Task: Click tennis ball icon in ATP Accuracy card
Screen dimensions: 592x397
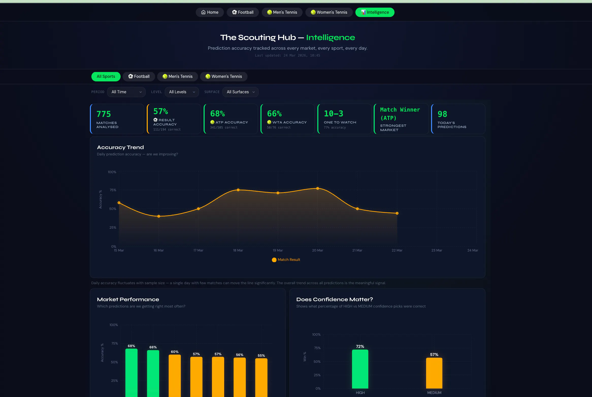Action: point(212,122)
